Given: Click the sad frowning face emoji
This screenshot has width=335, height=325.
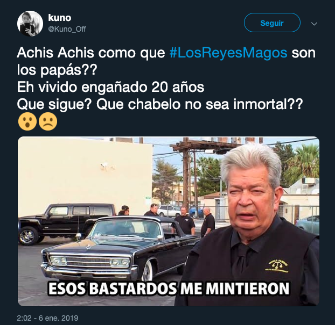Looking at the screenshot, I should (48, 122).
